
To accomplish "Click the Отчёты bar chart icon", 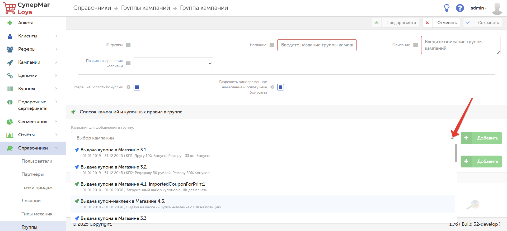I will coord(10,135).
